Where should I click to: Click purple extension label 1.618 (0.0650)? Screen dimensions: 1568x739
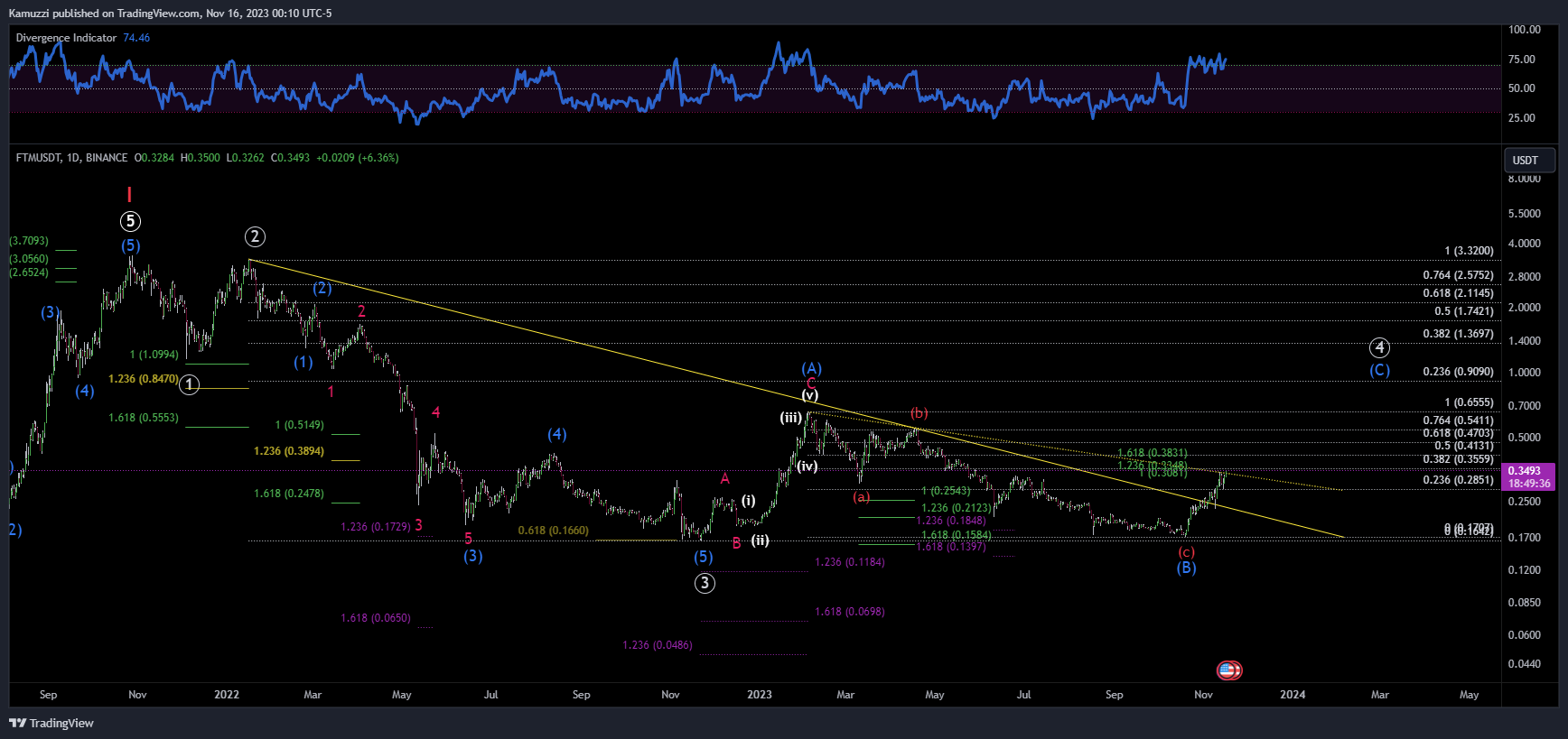[x=375, y=618]
